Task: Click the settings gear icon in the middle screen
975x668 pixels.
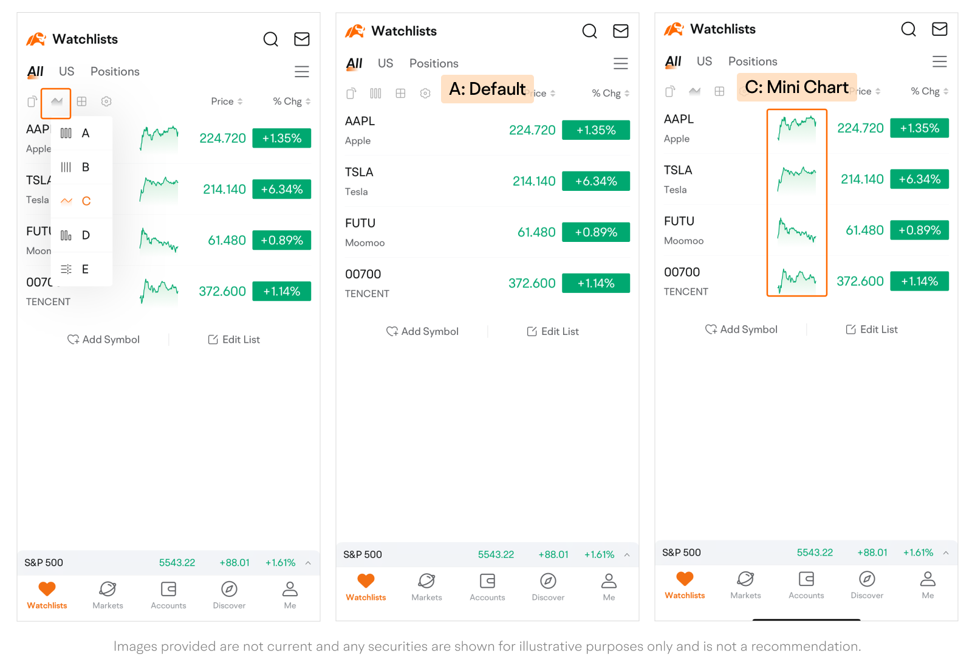Action: (x=425, y=94)
